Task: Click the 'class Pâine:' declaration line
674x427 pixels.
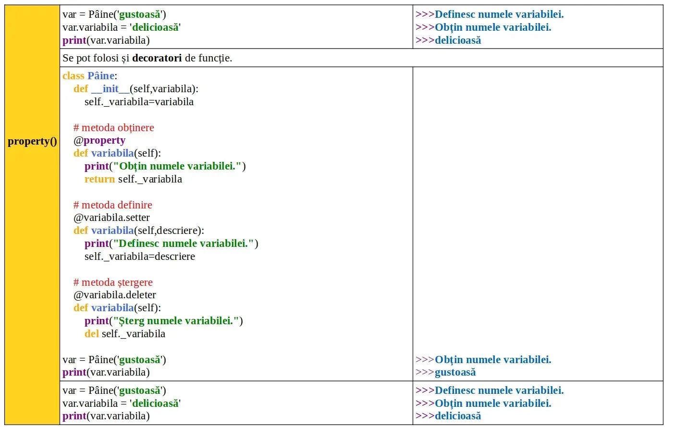Action: pos(90,76)
